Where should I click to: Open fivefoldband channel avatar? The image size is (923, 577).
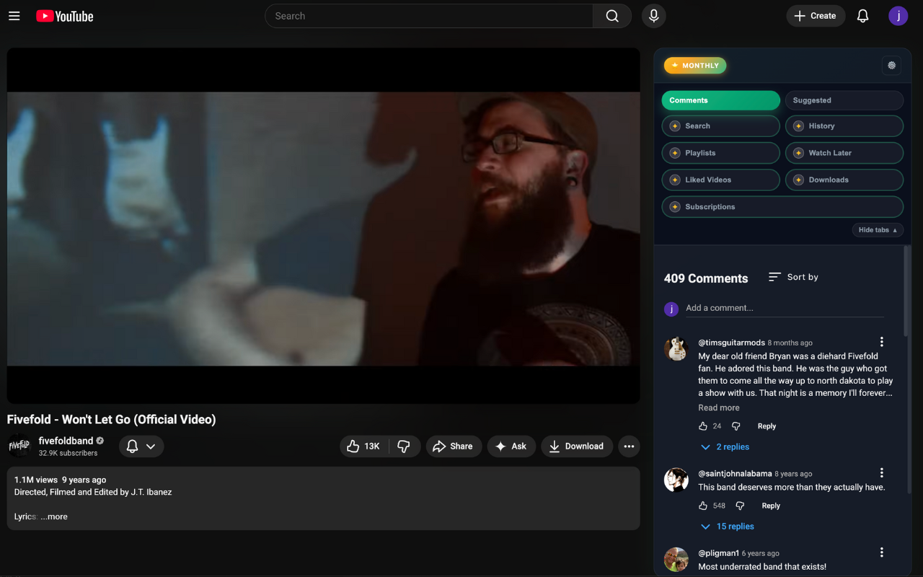coord(19,446)
